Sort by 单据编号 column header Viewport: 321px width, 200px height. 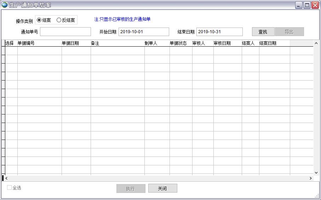click(39, 43)
